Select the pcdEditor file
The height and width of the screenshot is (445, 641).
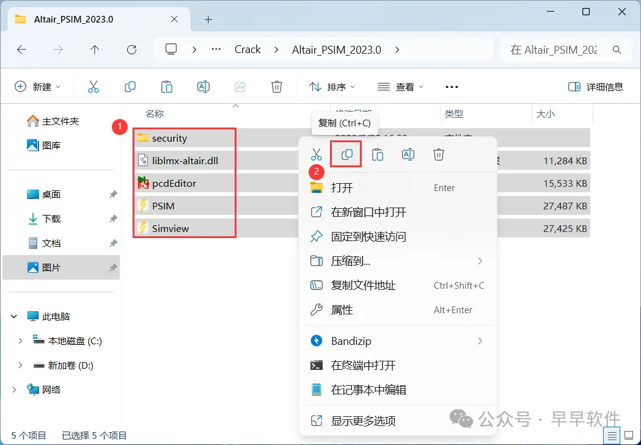[x=167, y=183]
